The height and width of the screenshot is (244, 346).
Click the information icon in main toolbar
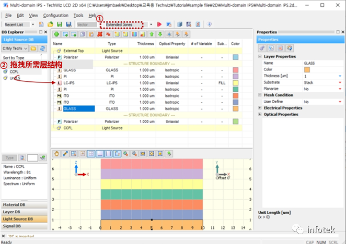tap(209, 25)
